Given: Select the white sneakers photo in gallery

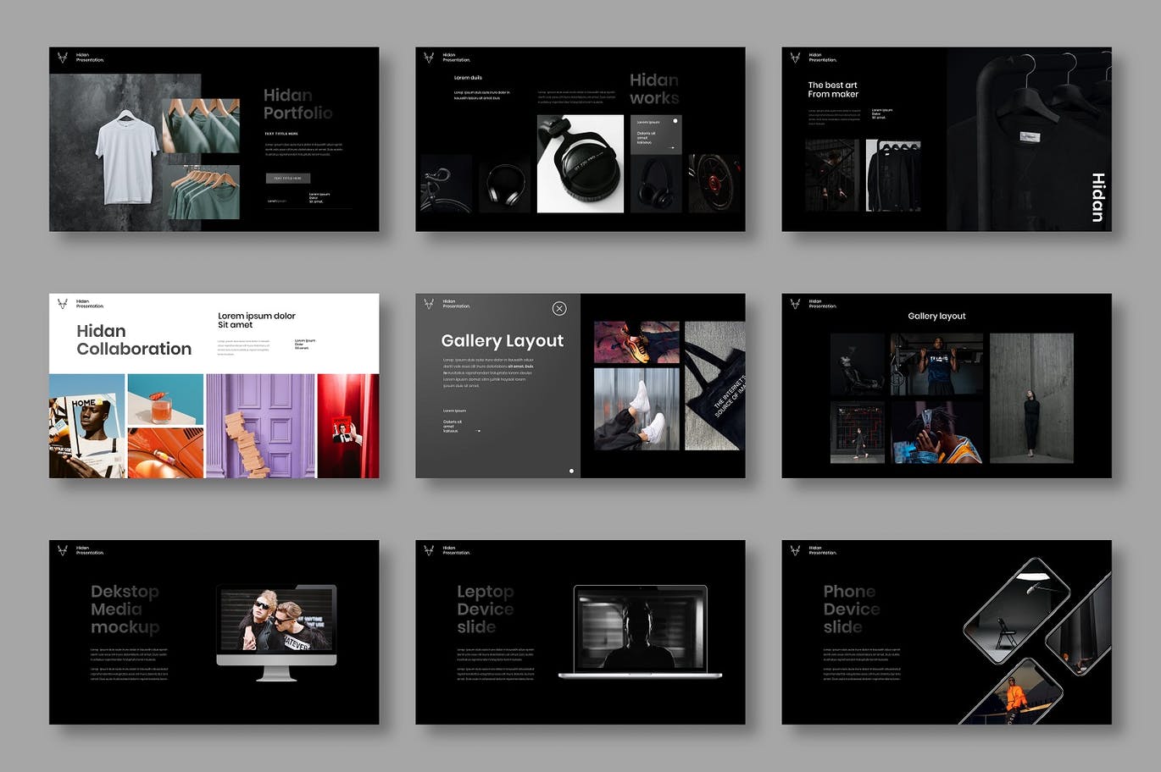Looking at the screenshot, I should (x=636, y=409).
